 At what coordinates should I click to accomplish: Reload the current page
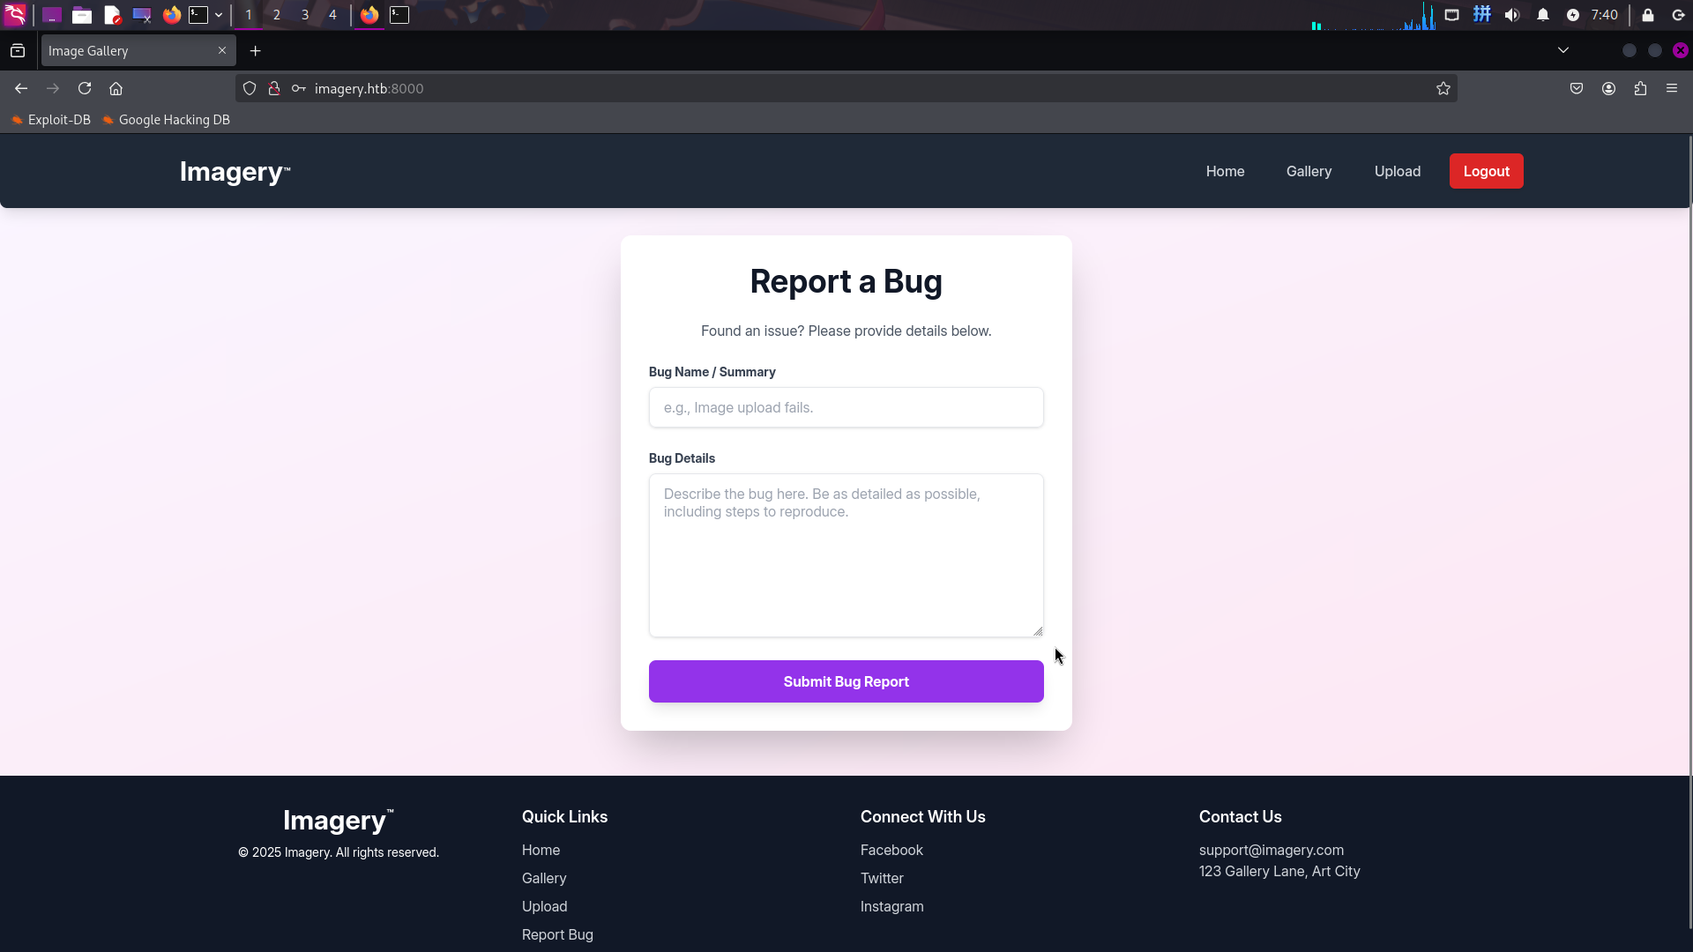(85, 88)
